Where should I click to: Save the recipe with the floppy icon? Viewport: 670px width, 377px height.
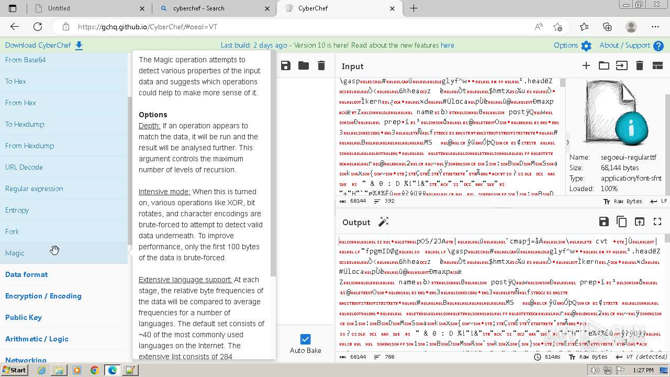click(286, 65)
